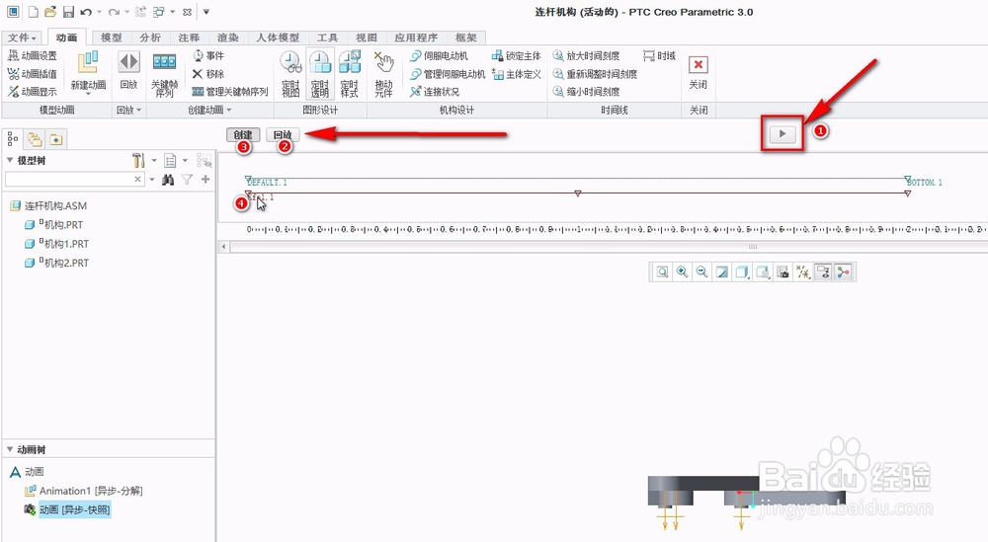The height and width of the screenshot is (542, 988).
Task: Open display style options in graphics toolbar
Action: 742,271
